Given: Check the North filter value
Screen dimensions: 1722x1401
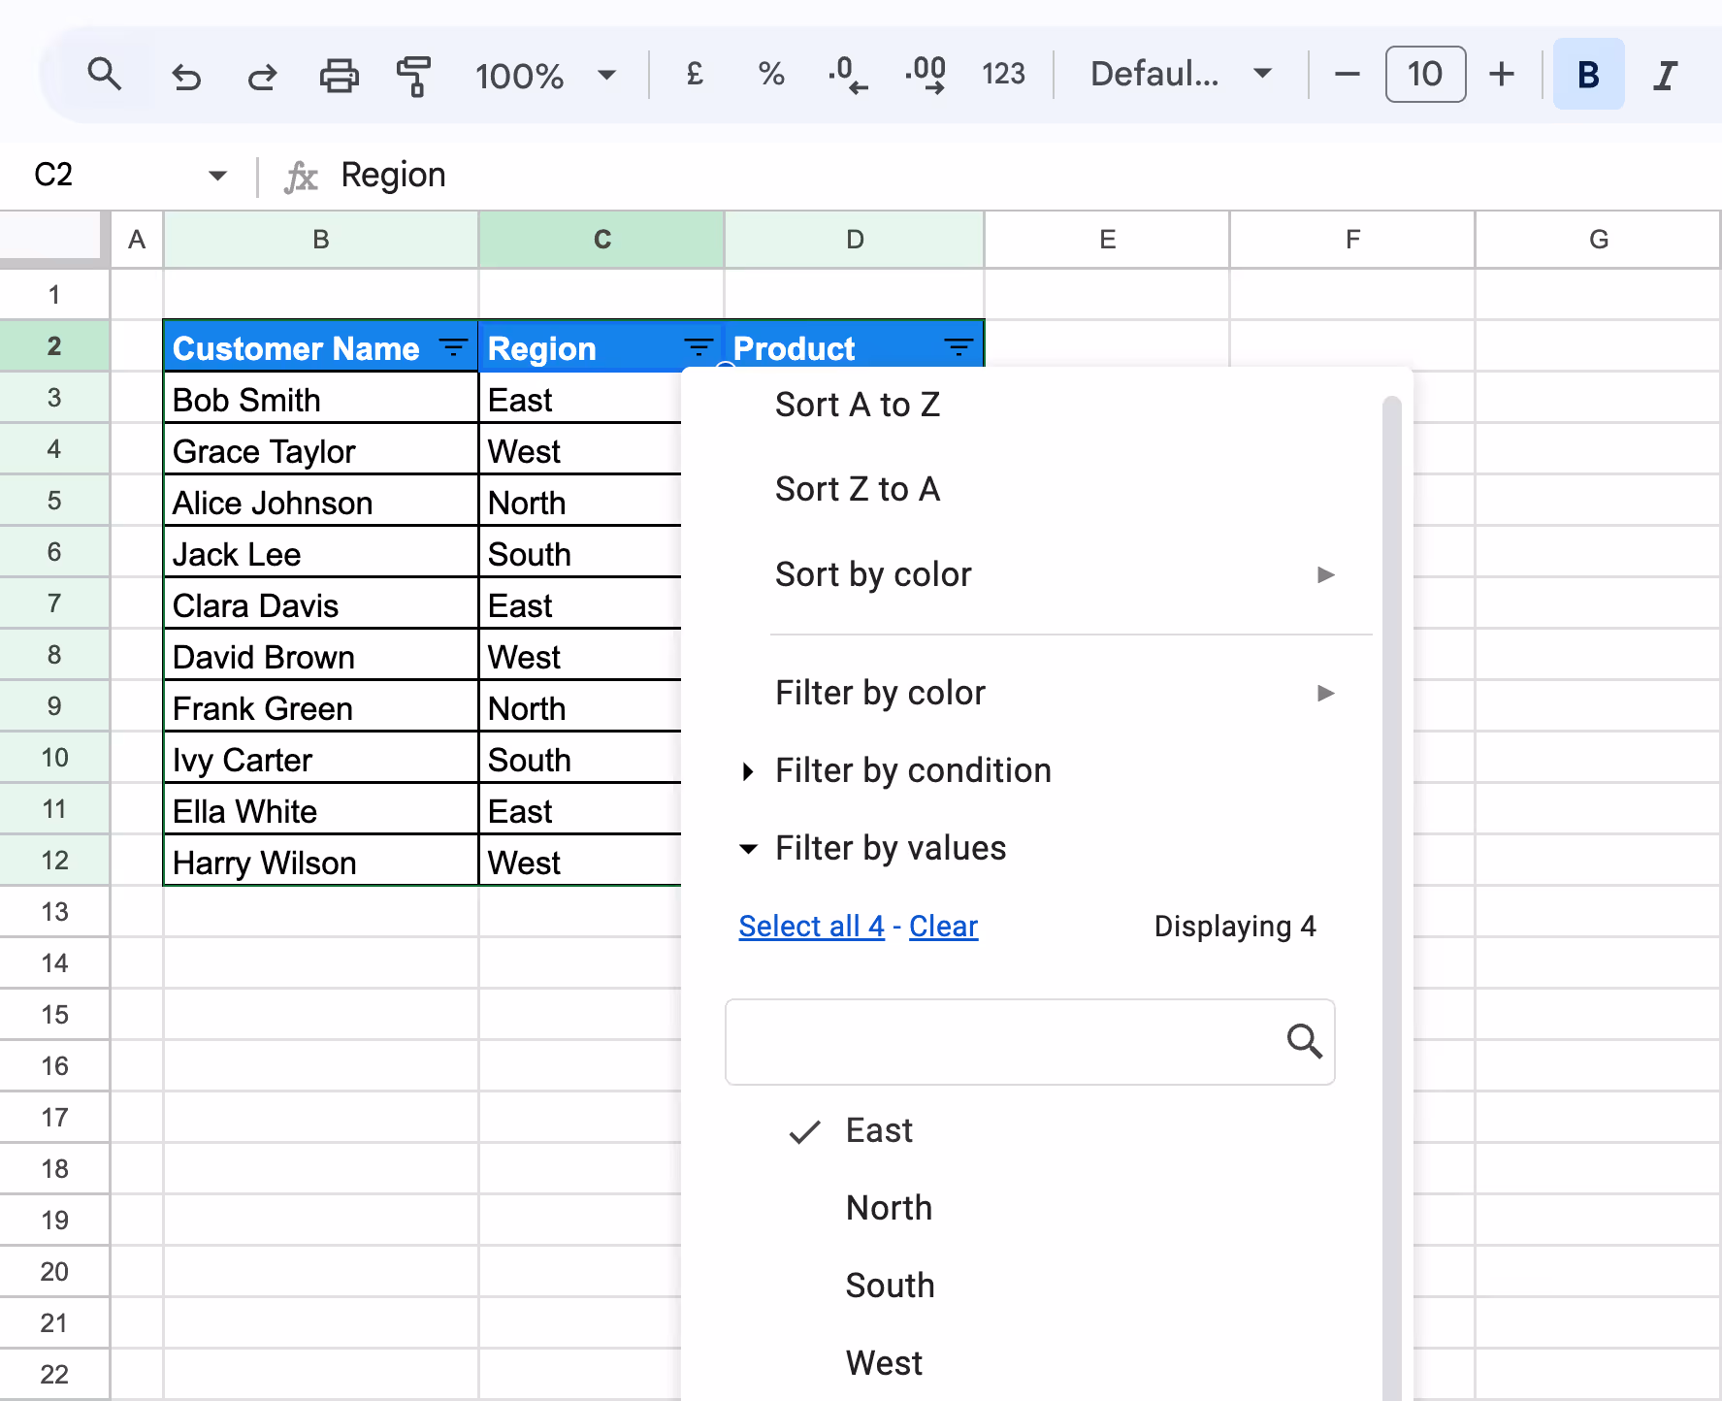Looking at the screenshot, I should [888, 1208].
